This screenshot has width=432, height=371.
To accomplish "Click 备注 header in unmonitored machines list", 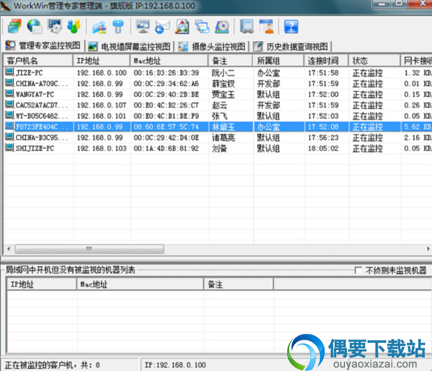I will (x=238, y=285).
